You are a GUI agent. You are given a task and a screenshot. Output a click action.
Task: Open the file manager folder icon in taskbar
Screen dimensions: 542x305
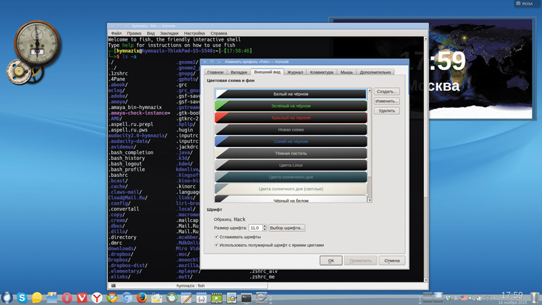[52, 298]
